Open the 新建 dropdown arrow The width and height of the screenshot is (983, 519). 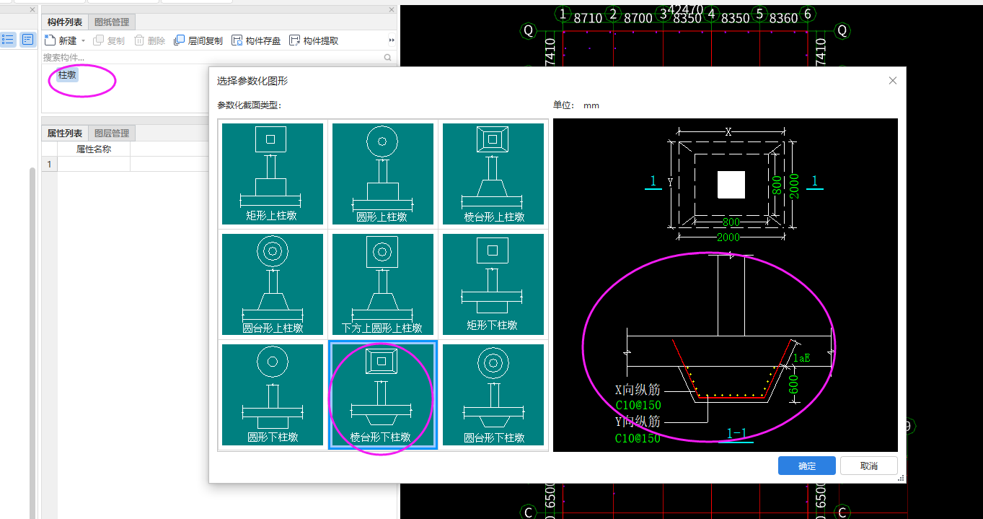click(x=83, y=41)
